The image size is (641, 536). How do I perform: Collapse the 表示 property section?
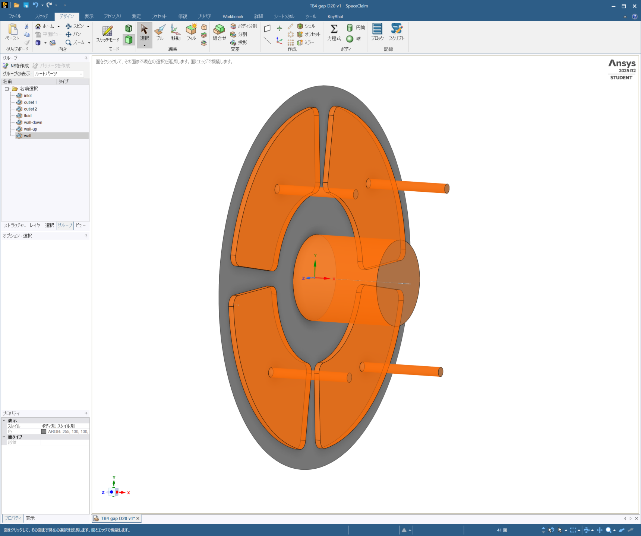point(4,421)
